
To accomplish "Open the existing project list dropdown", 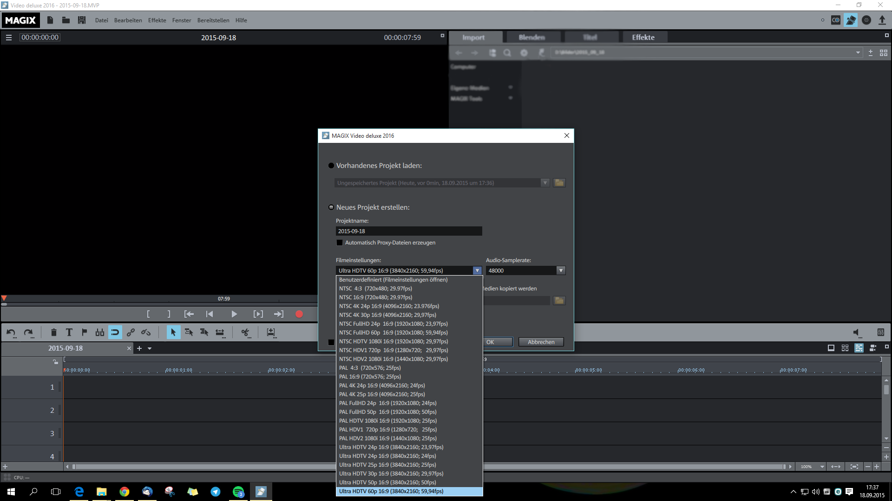I will tap(545, 183).
